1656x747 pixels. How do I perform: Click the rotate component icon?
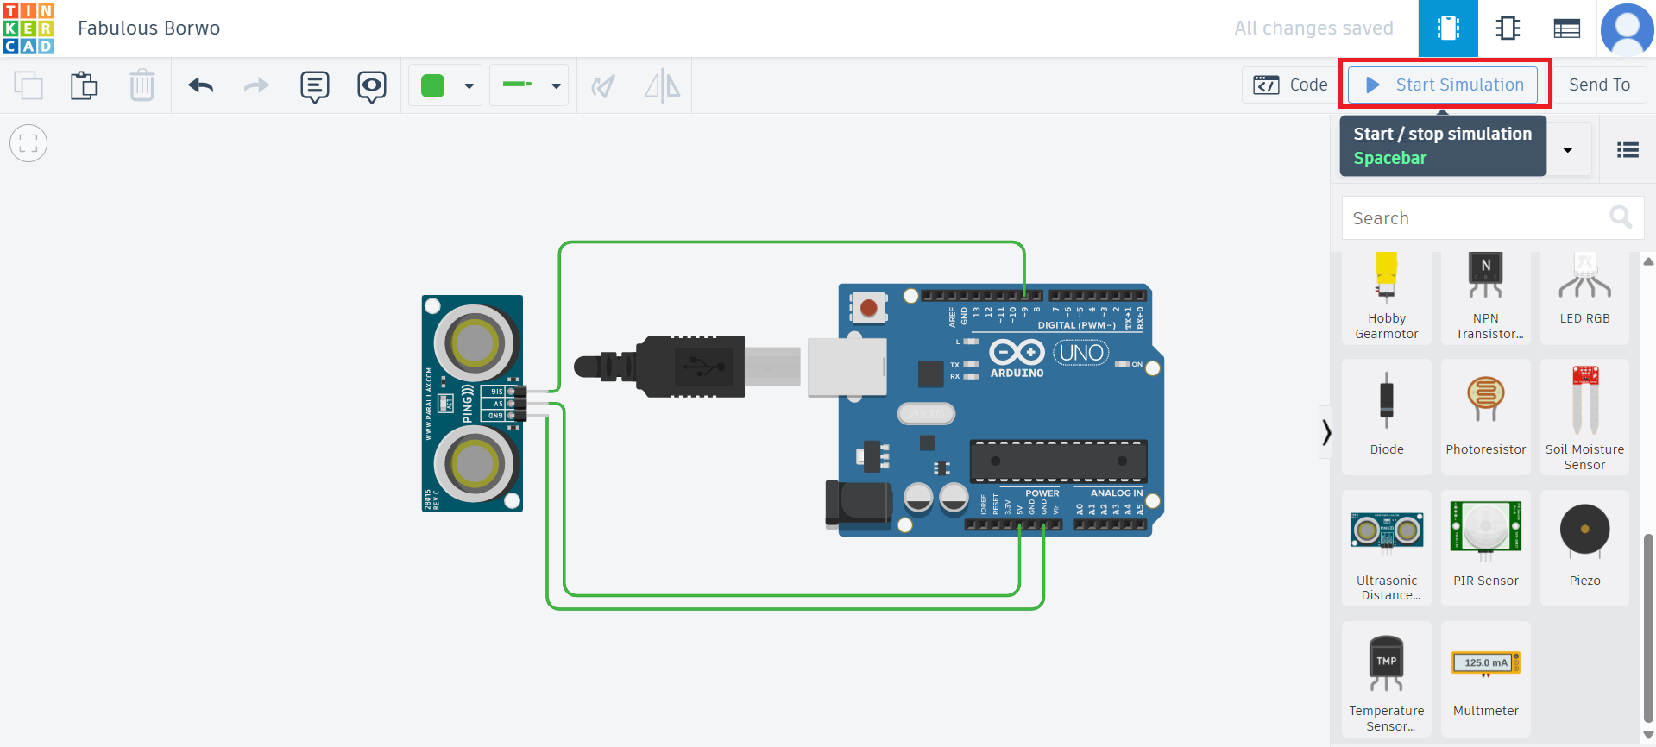coord(603,85)
